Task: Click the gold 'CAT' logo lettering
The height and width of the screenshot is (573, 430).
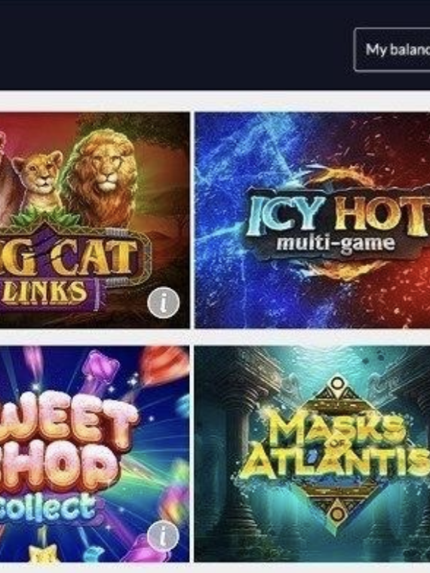Action: pos(96,259)
